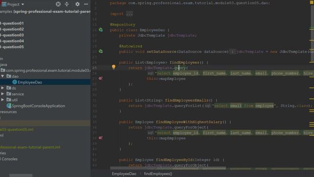Expand the util folder
Screen dimensions: 314x177
[2, 100]
